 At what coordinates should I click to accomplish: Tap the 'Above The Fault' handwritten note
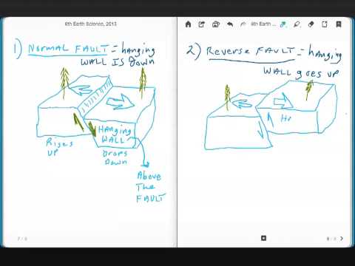pos(150,187)
